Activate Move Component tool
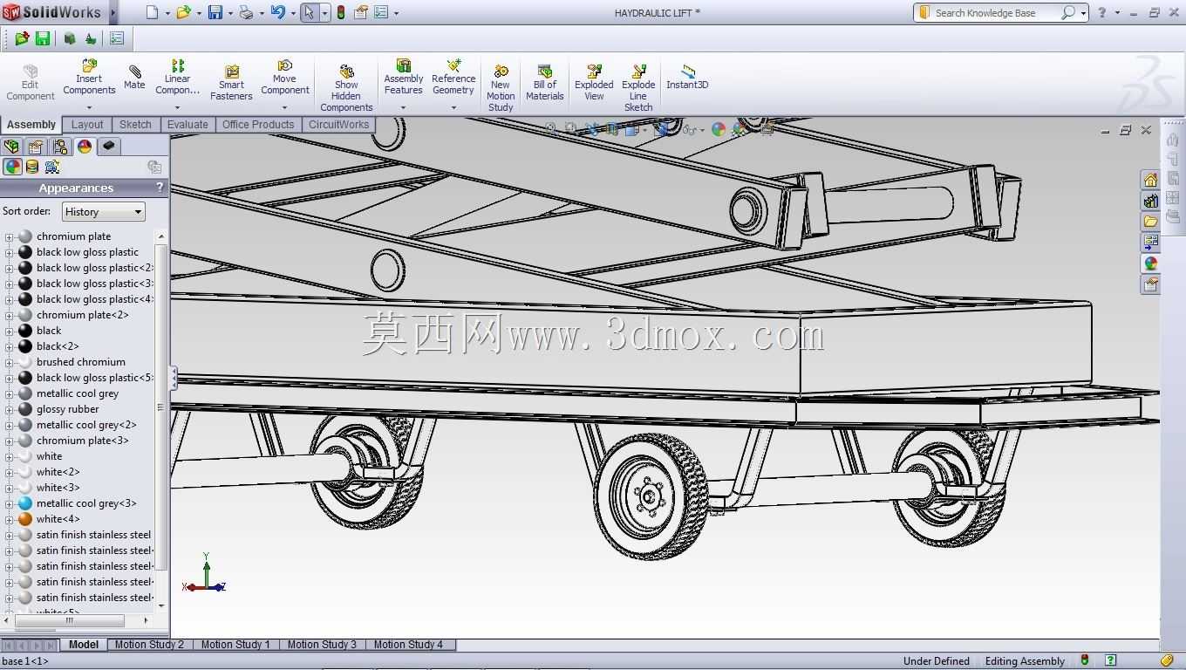This screenshot has height=670, width=1186. (284, 77)
